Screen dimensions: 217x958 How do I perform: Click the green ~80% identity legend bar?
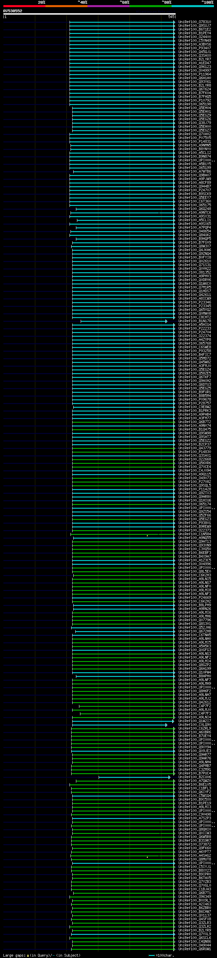coord(151,6)
